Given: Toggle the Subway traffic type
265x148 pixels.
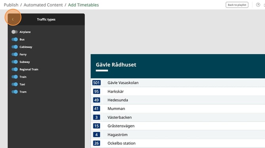Looking at the screenshot, I should 15,62.
